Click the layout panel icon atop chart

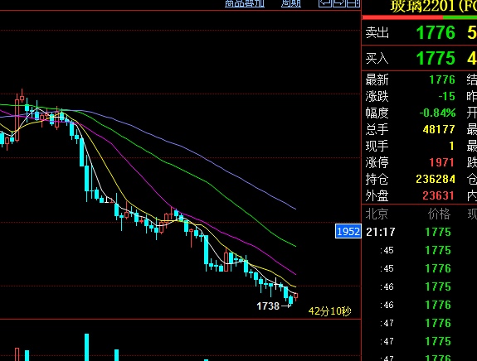353,3
